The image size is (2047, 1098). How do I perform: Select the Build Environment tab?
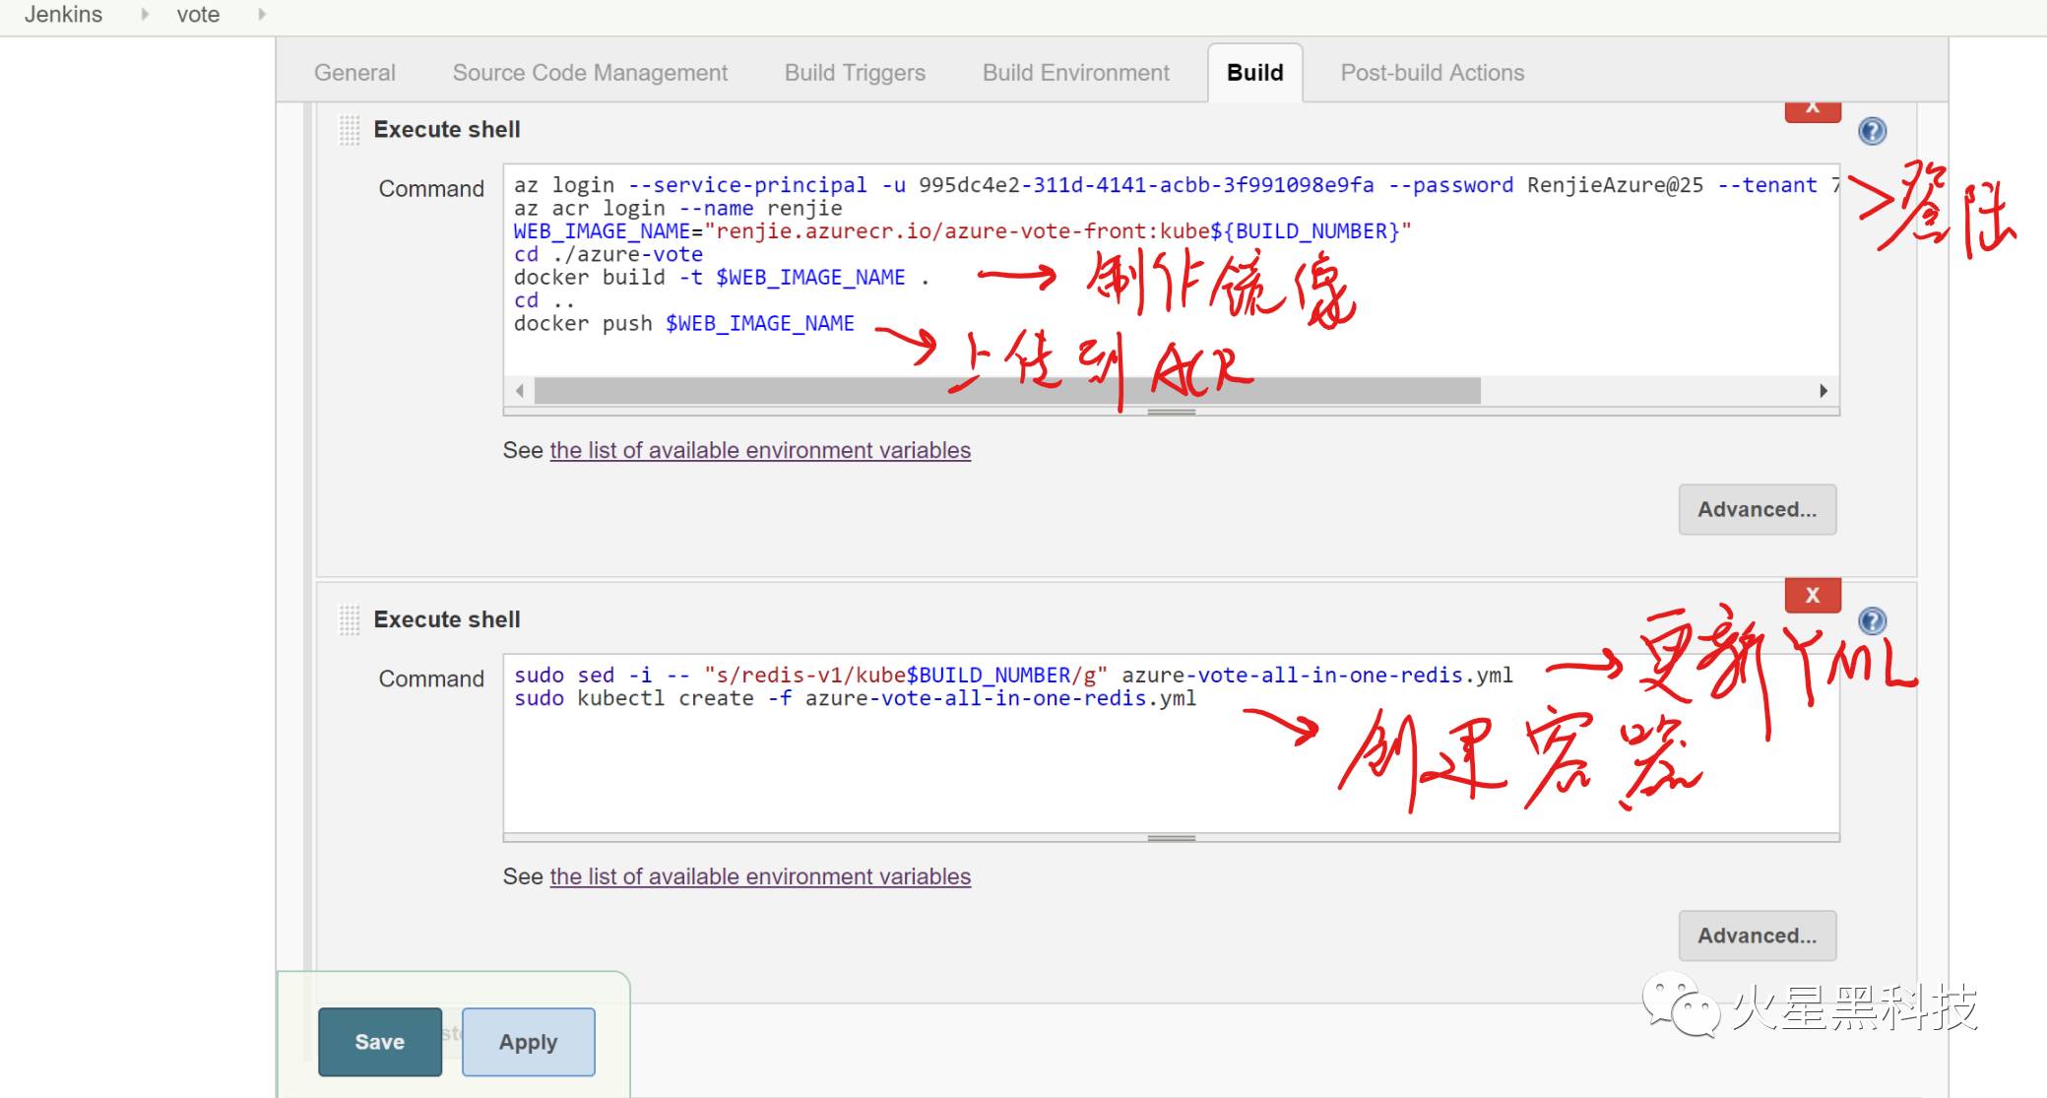(1075, 72)
